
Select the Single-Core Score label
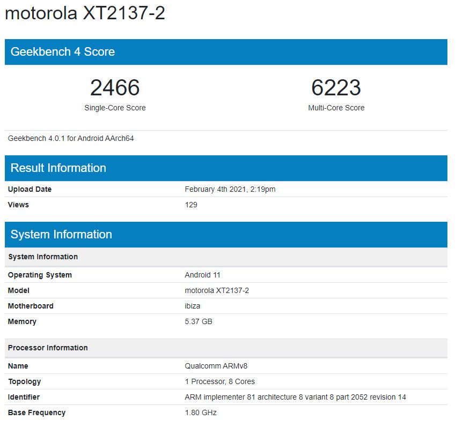(115, 108)
